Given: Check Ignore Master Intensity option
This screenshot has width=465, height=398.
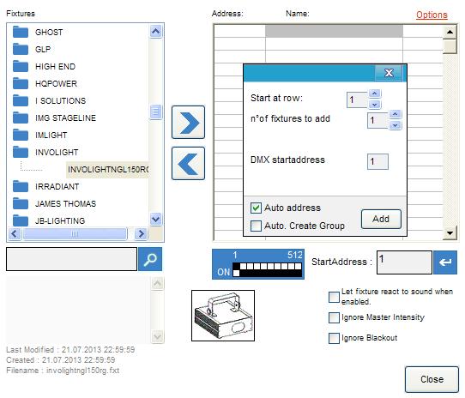Looking at the screenshot, I should click(x=334, y=317).
